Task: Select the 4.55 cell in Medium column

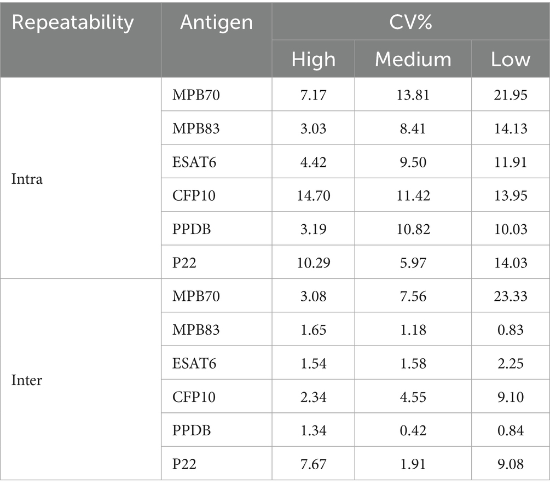Action: (x=413, y=397)
